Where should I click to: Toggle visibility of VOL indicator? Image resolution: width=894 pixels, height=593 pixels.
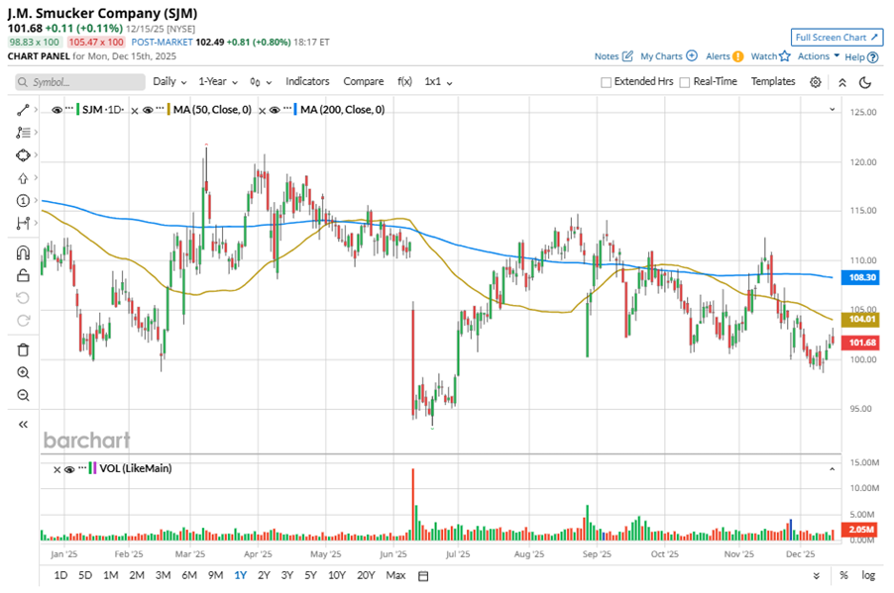(x=69, y=469)
